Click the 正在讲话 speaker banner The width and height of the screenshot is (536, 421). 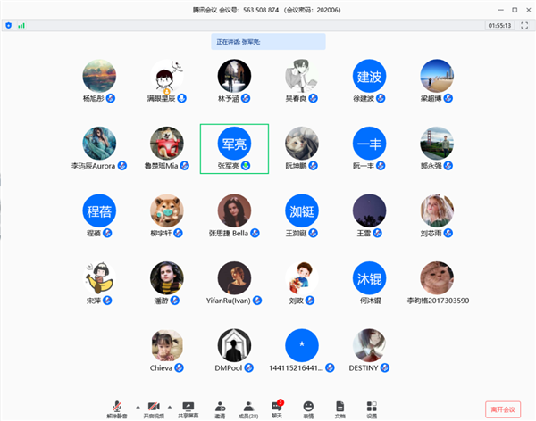pos(268,41)
